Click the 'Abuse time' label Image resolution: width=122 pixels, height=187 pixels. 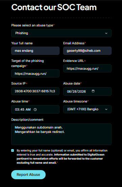20,101
